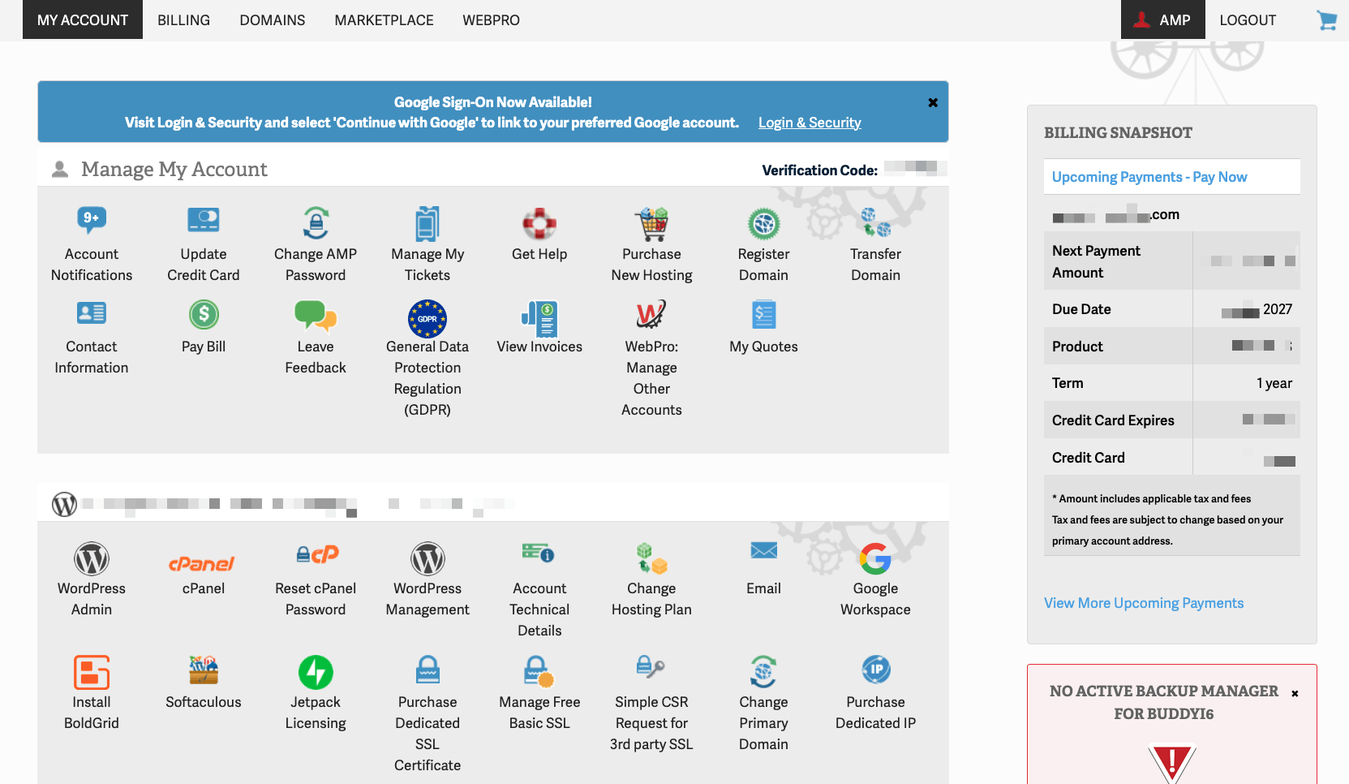The height and width of the screenshot is (784, 1349).
Task: Open Account Notifications icon
Action: (x=92, y=221)
